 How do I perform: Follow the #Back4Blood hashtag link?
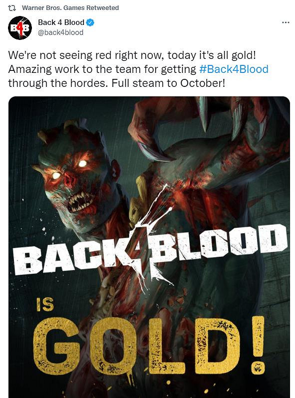(234, 69)
